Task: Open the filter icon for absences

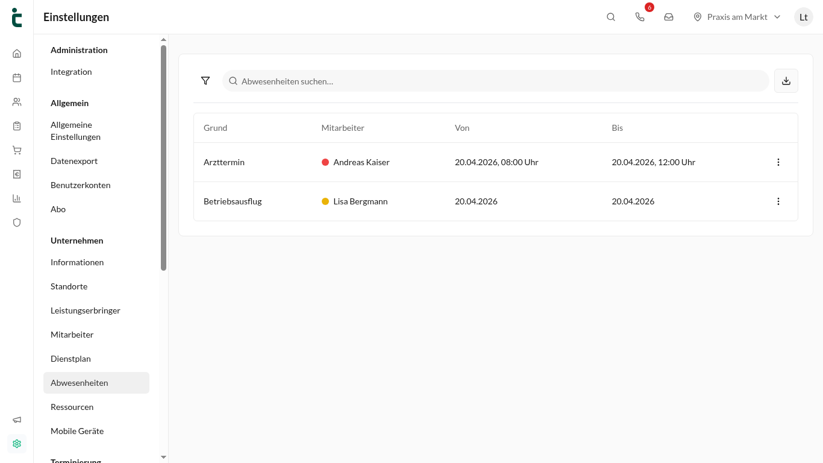Action: coord(205,81)
